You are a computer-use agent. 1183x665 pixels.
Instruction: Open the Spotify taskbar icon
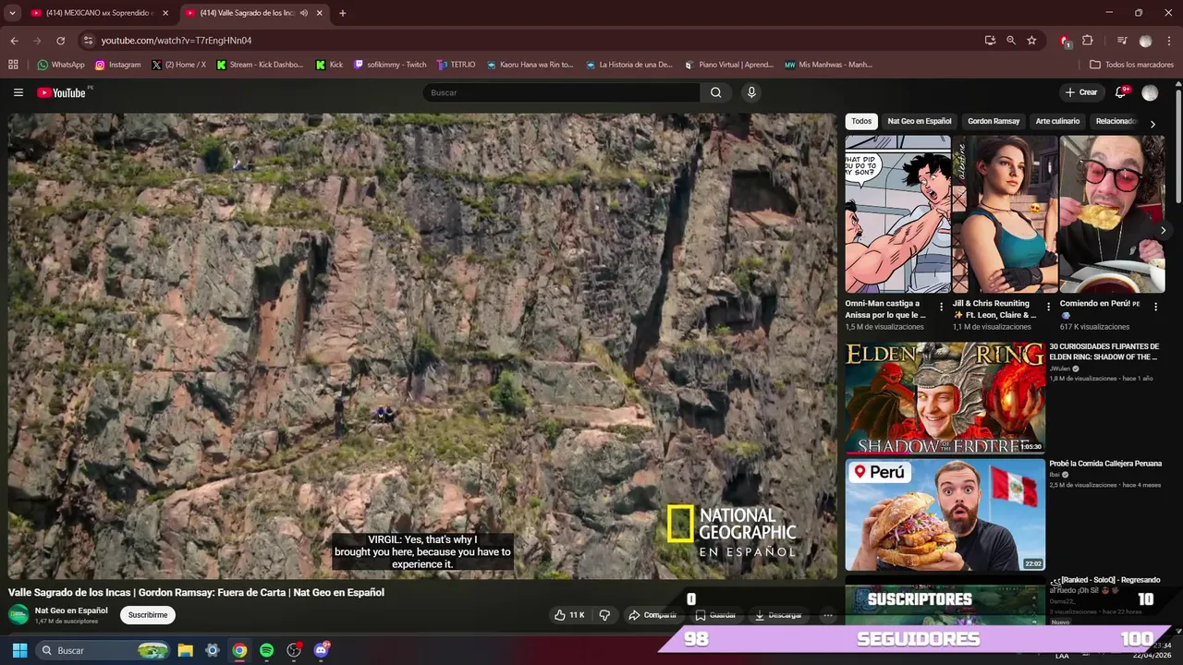tap(266, 650)
